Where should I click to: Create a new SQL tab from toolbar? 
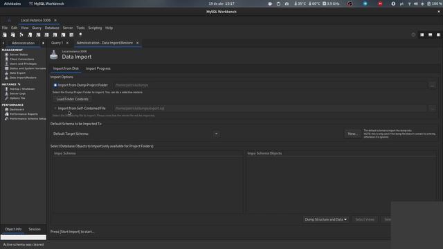tap(5, 35)
